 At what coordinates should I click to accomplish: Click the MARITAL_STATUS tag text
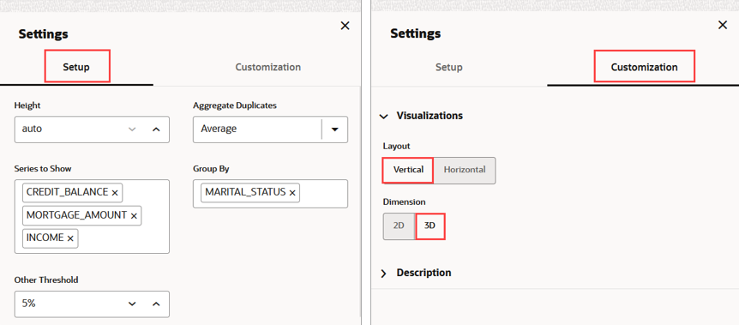pos(245,192)
